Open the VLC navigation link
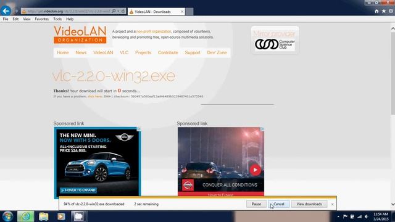Screen dimensions: 395x222 click(124, 52)
